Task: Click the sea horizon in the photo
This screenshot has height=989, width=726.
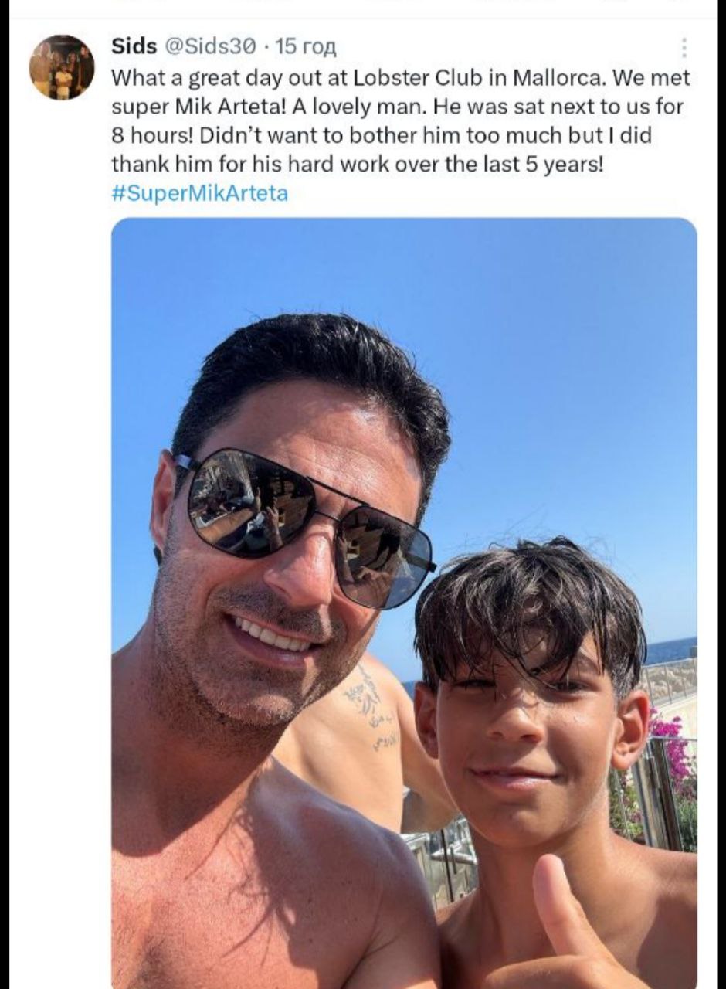Action: [x=669, y=651]
